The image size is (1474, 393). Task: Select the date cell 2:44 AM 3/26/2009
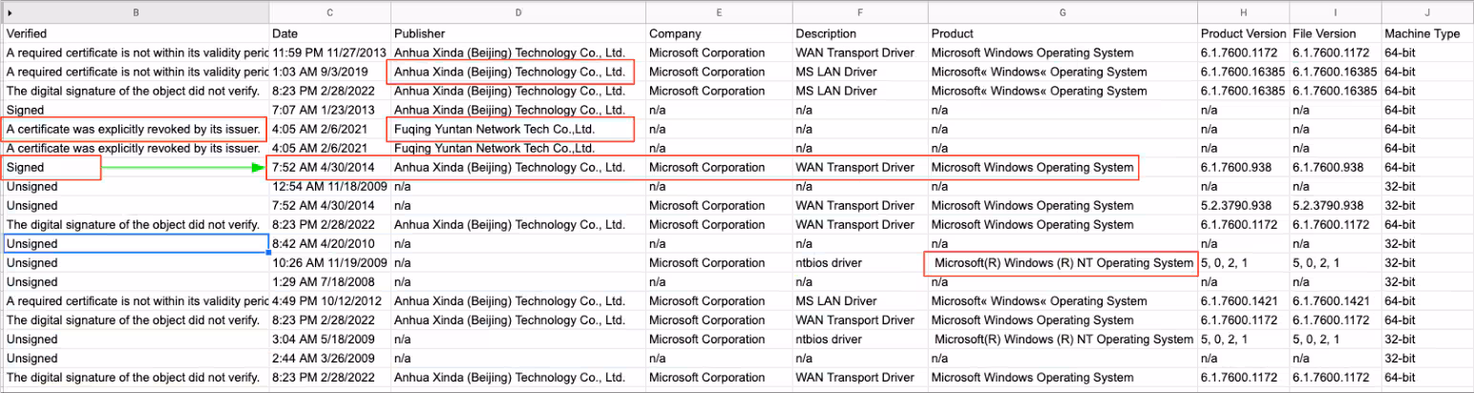pyautogui.click(x=329, y=358)
